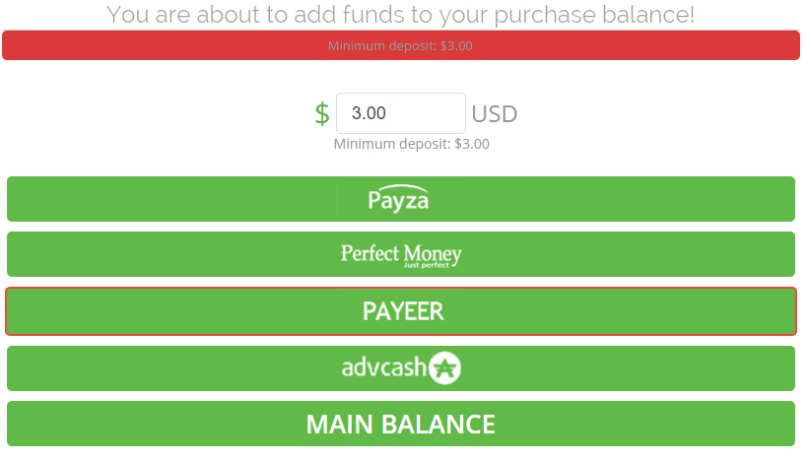This screenshot has width=807, height=463.
Task: Pay with the Payza button
Action: coord(401,199)
